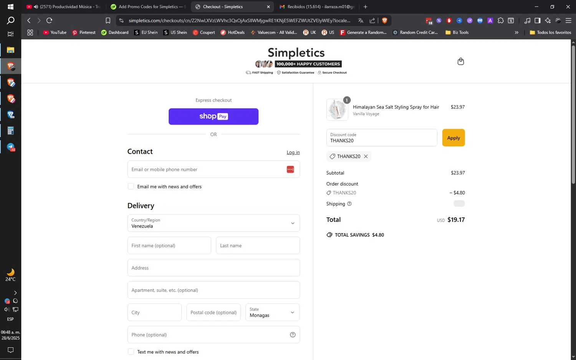The height and width of the screenshot is (360, 576).
Task: Click the purple letter A extension icon
Action: 490,20
